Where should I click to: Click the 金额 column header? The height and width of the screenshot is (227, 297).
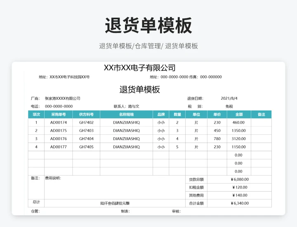pos(238,114)
